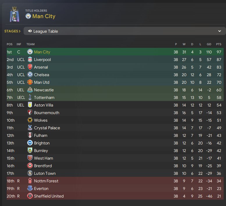The height and width of the screenshot is (206, 226).
Task: Sort table by PTS column header
Action: point(218,44)
